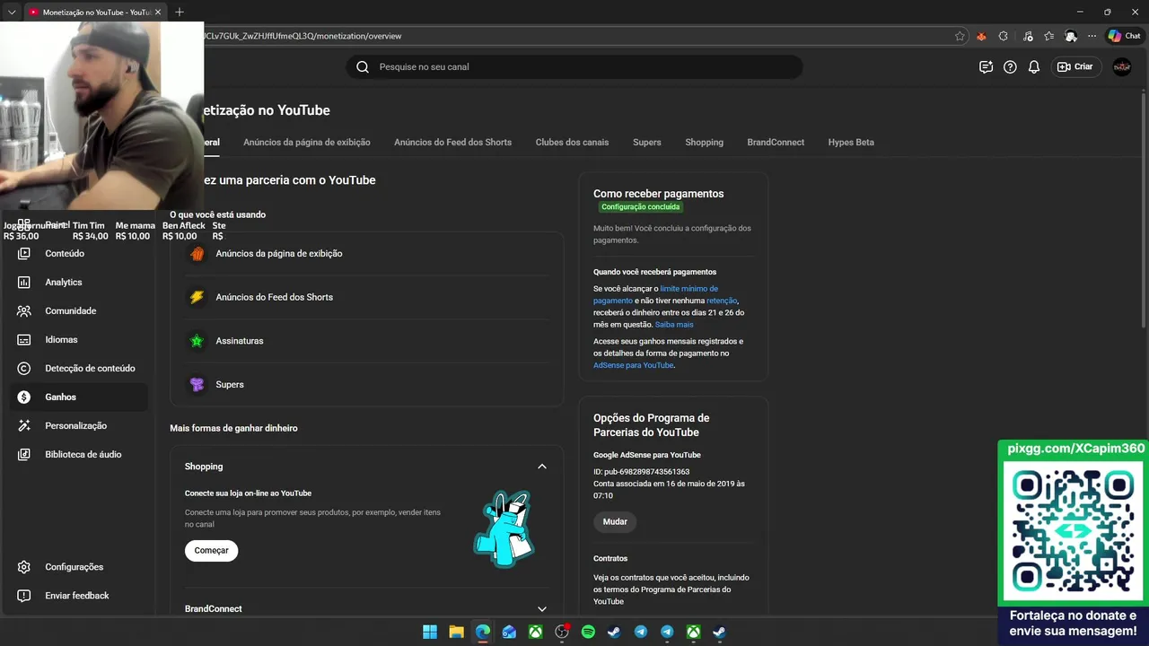Viewport: 1149px width, 646px height.
Task: Open the browser profile picture
Action: pyautogui.click(x=1071, y=36)
